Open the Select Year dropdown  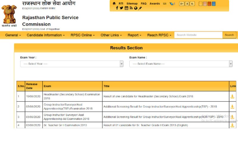coord(72,64)
